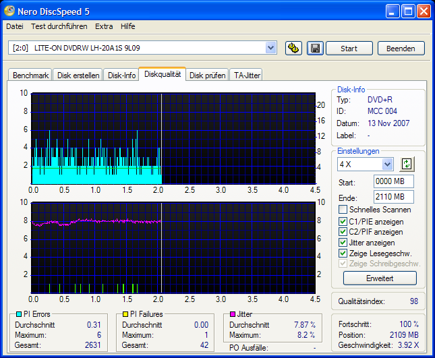Viewport: 435px width, 358px height.
Task: Open the LITE-ON drive selection dropdown
Action: (271, 48)
